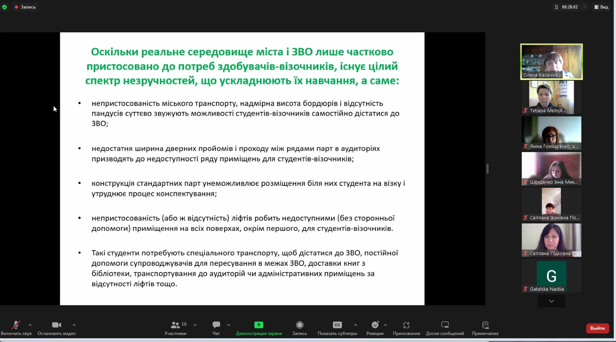Open the Participants (Участники) panel icon
This screenshot has width=616, height=342.
[175, 325]
